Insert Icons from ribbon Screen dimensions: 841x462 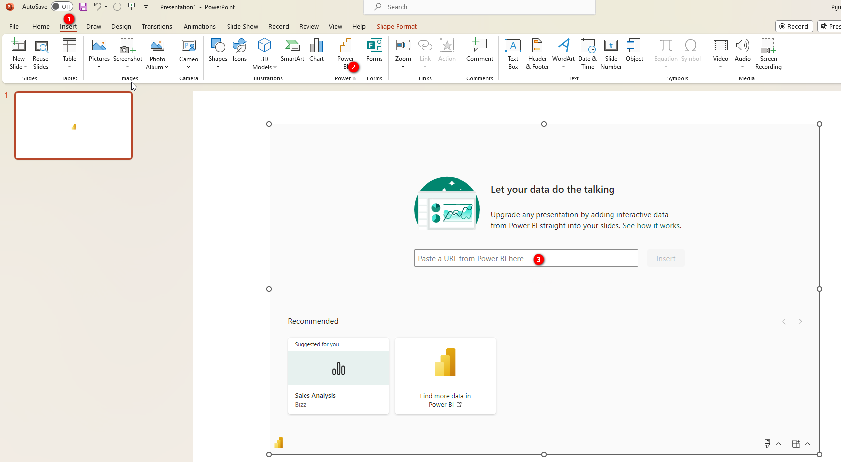point(240,50)
